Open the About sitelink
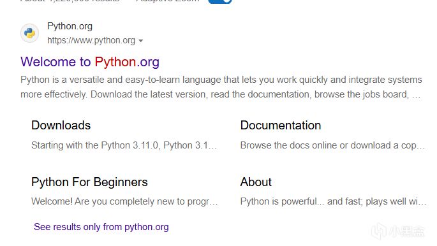This screenshot has width=437, height=246. coord(256,182)
